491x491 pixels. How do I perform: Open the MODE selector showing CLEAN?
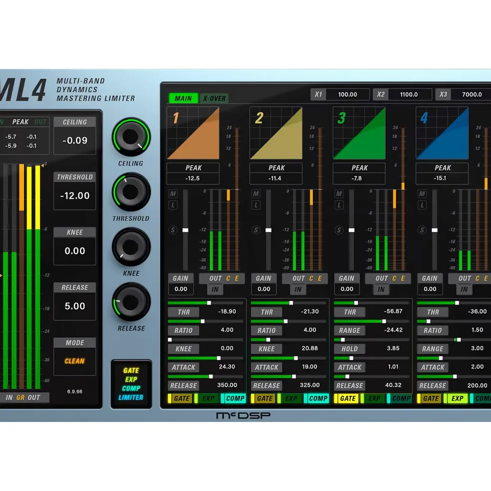pyautogui.click(x=75, y=361)
